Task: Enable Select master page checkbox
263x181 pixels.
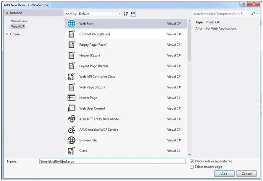Action: click(192, 167)
